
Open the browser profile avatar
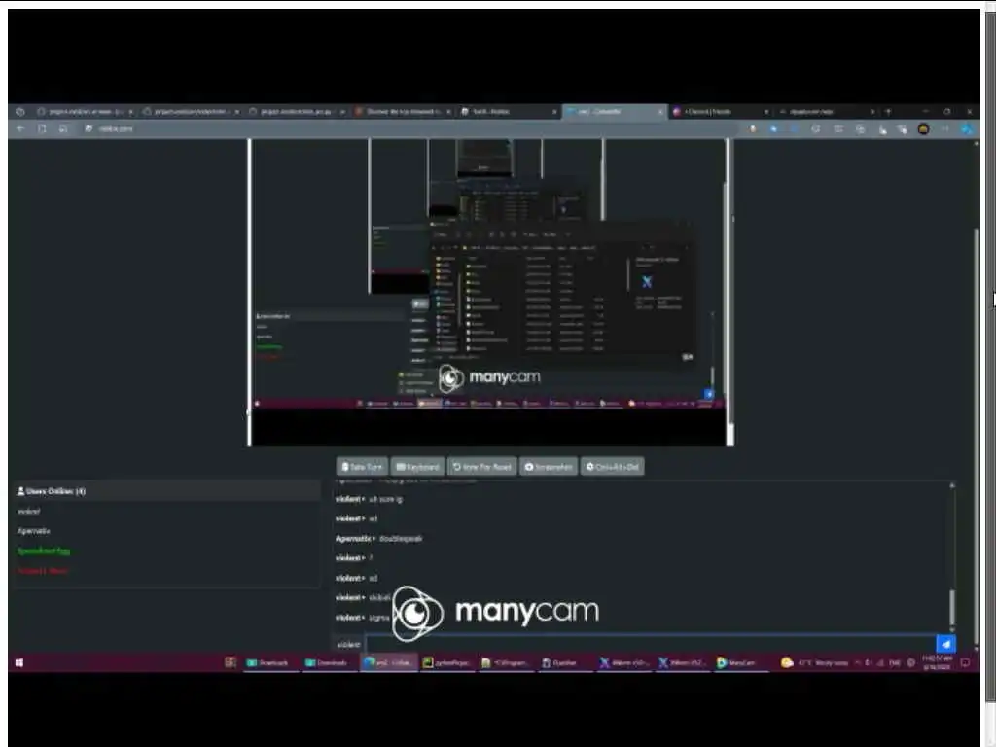coord(924,129)
